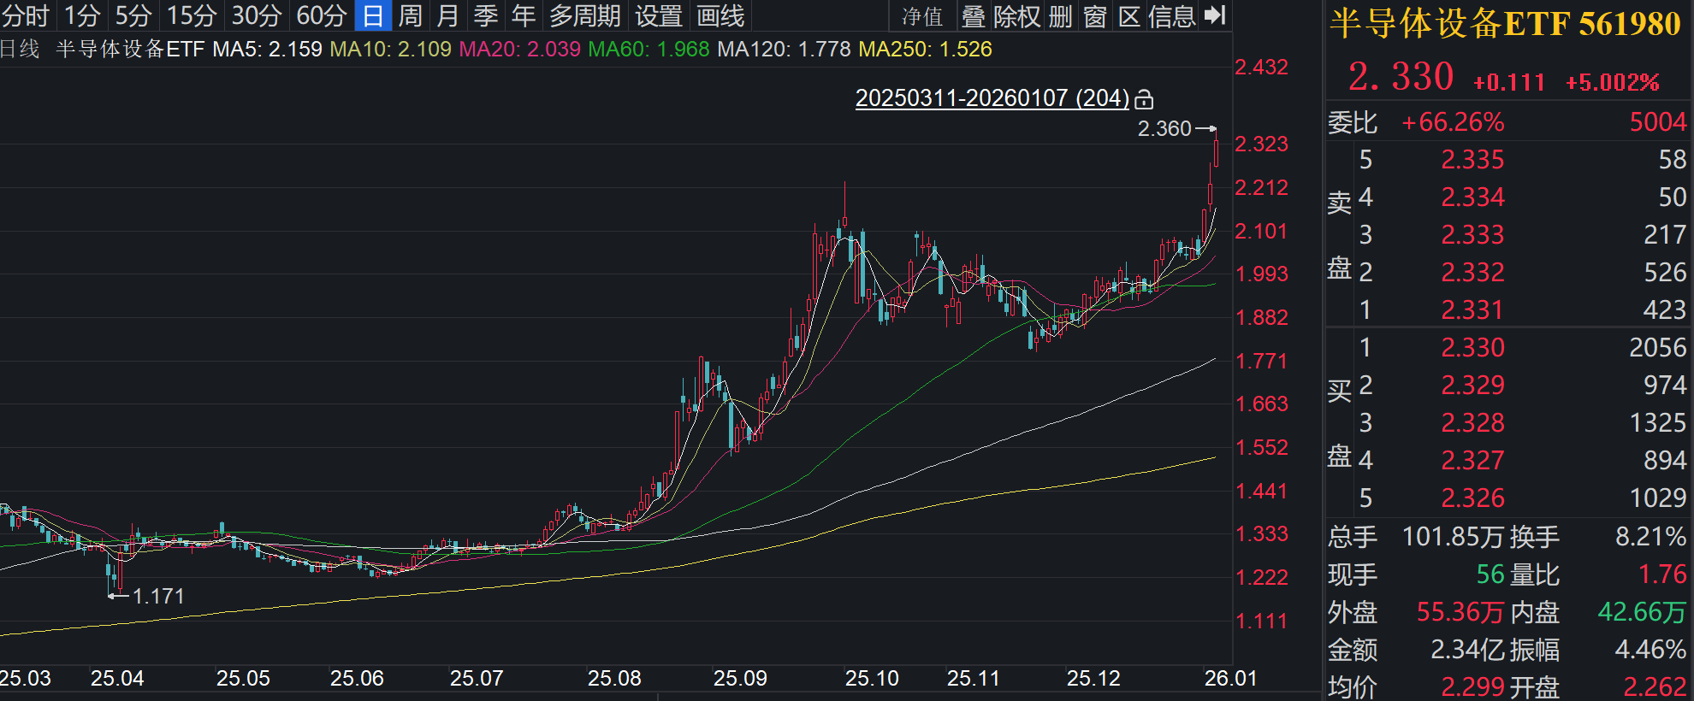This screenshot has height=701, width=1694.
Task: Open the 设置 settings menu
Action: 659,16
